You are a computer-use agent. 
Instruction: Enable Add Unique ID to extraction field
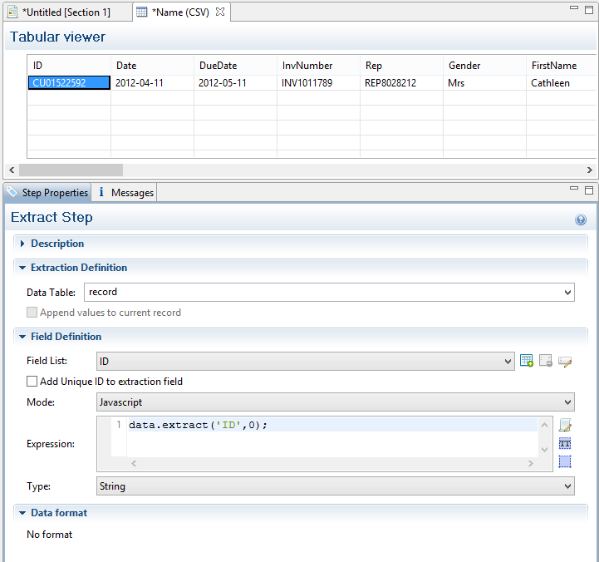32,382
